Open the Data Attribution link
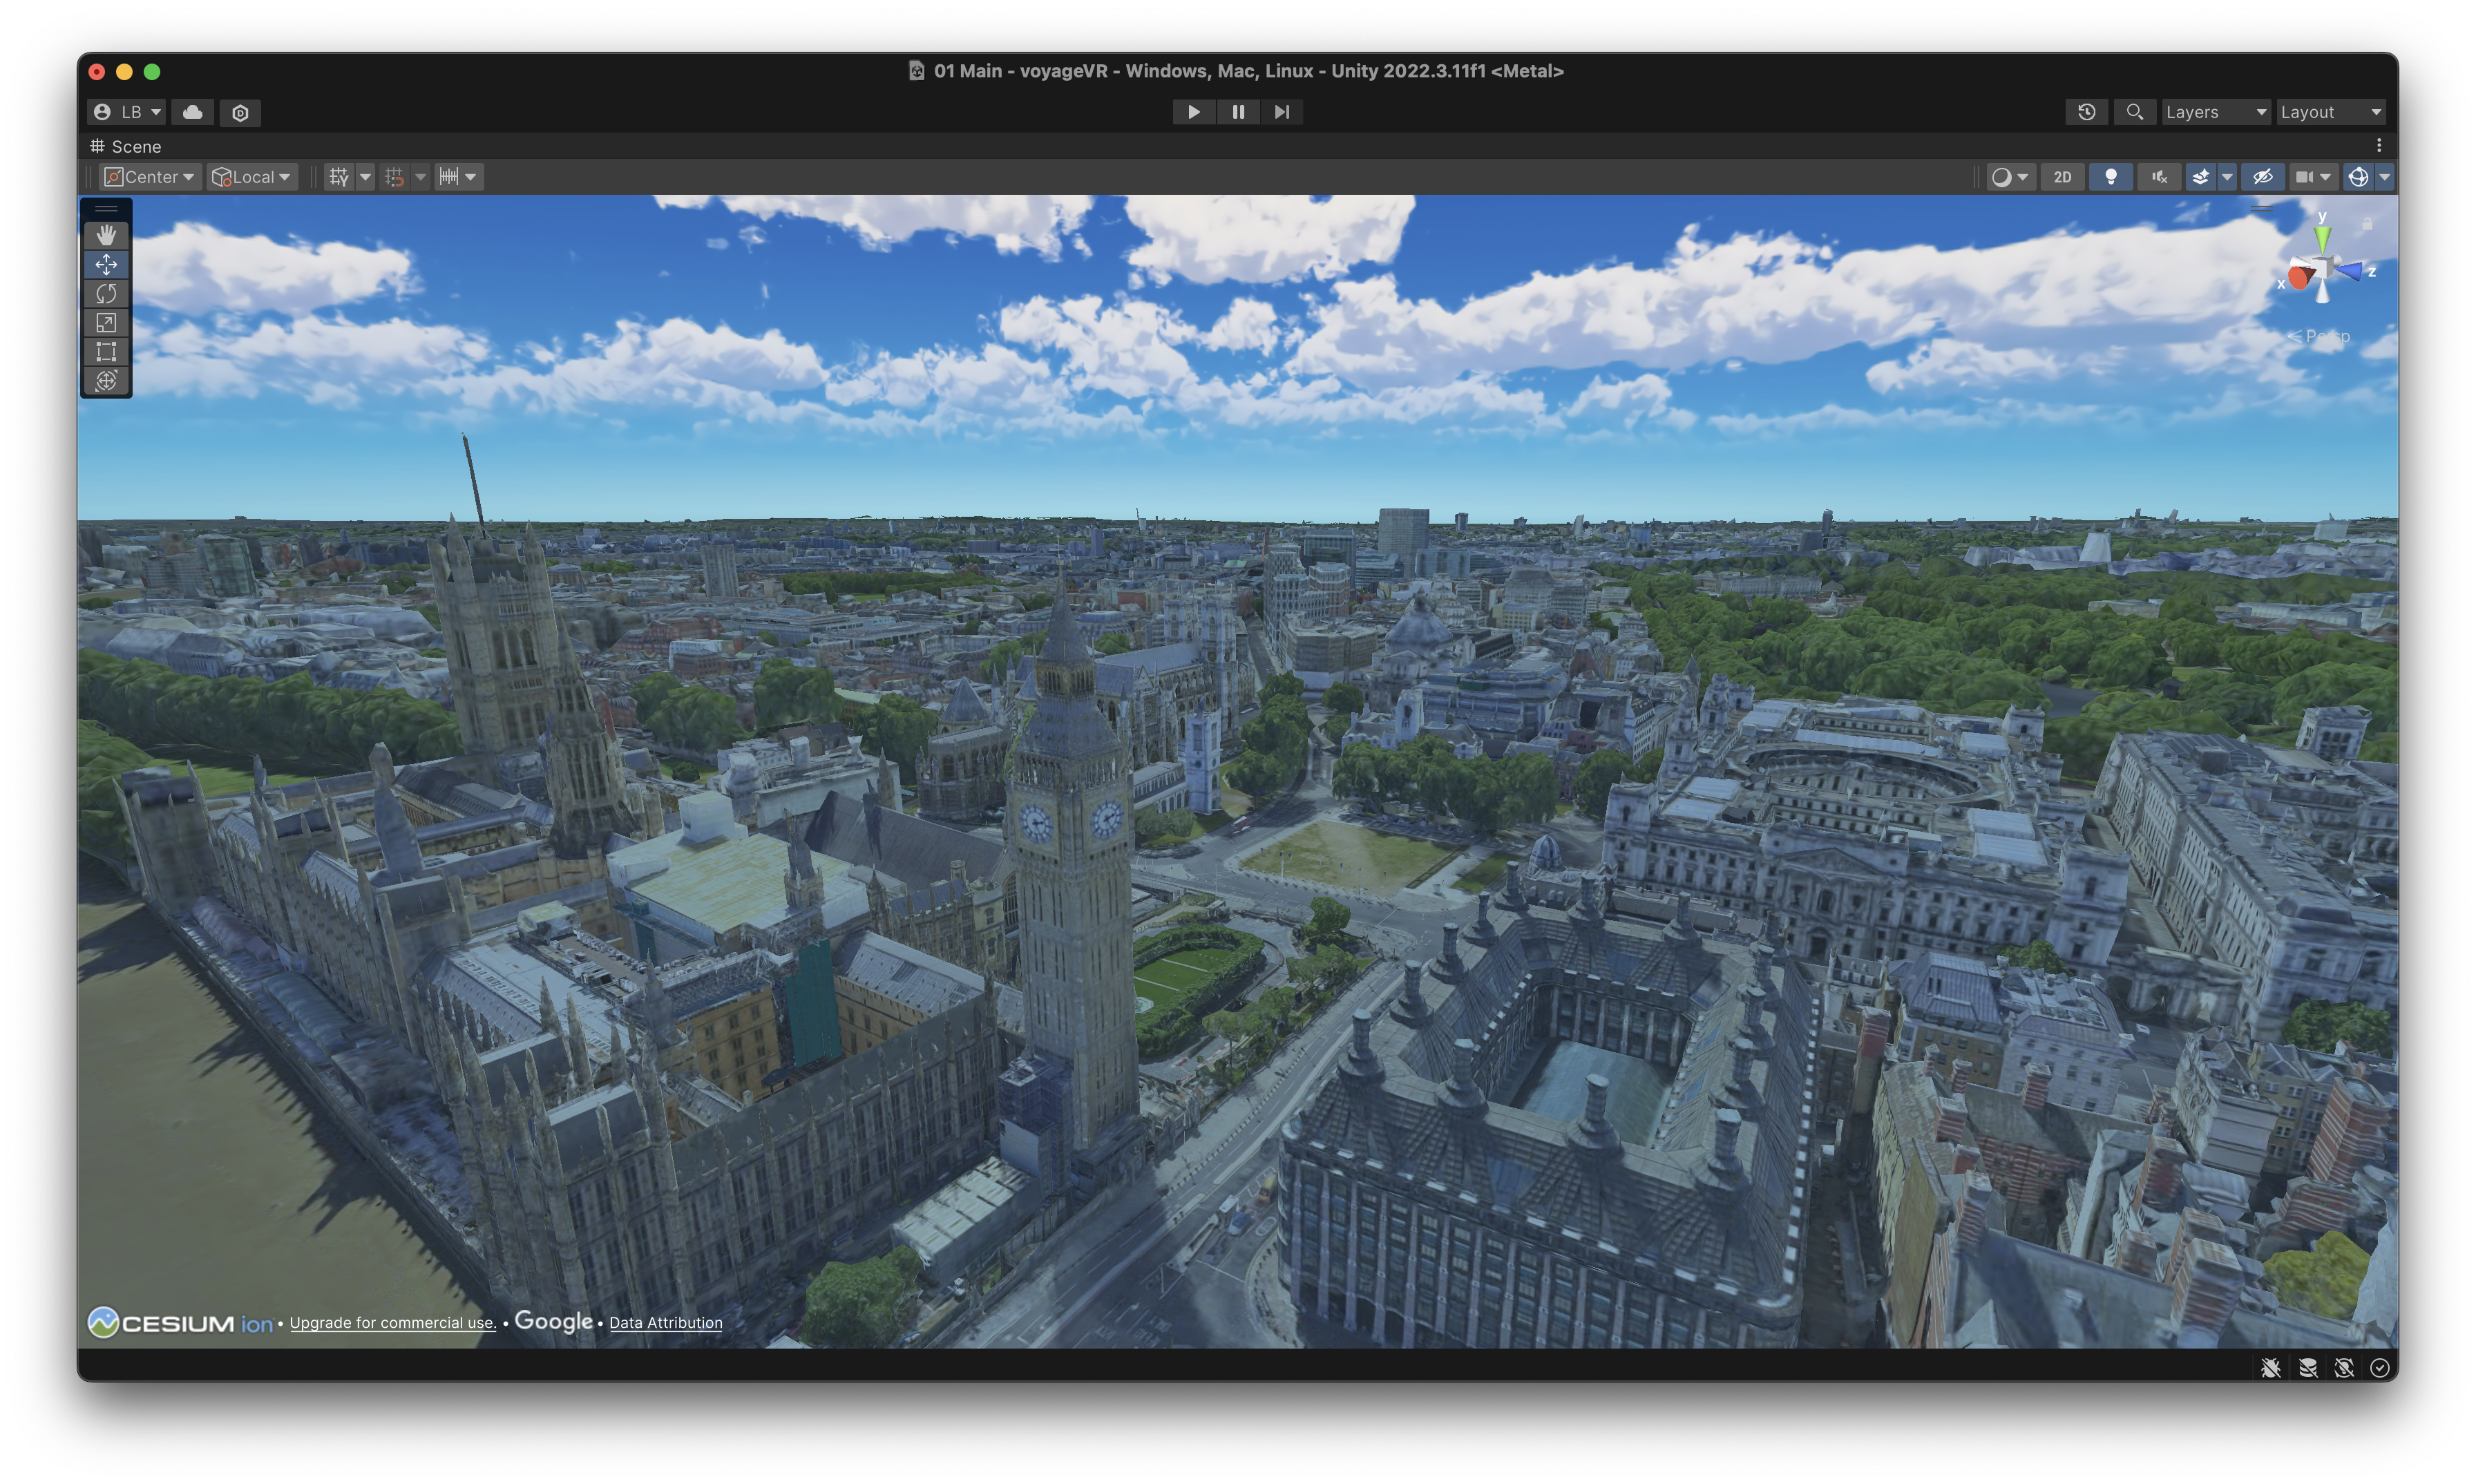Image resolution: width=2476 pixels, height=1484 pixels. [665, 1323]
